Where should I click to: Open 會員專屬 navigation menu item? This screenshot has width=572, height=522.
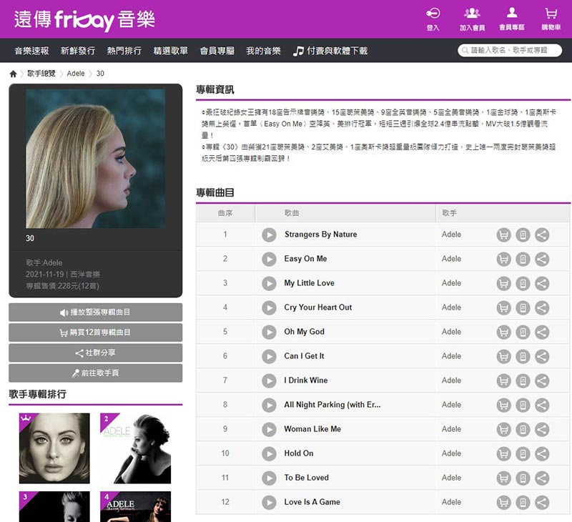tap(217, 51)
